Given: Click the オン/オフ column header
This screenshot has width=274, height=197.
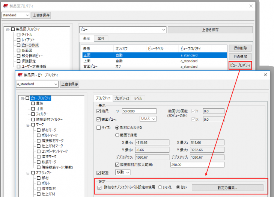Looking at the screenshot, I should pyautogui.click(x=129, y=48).
